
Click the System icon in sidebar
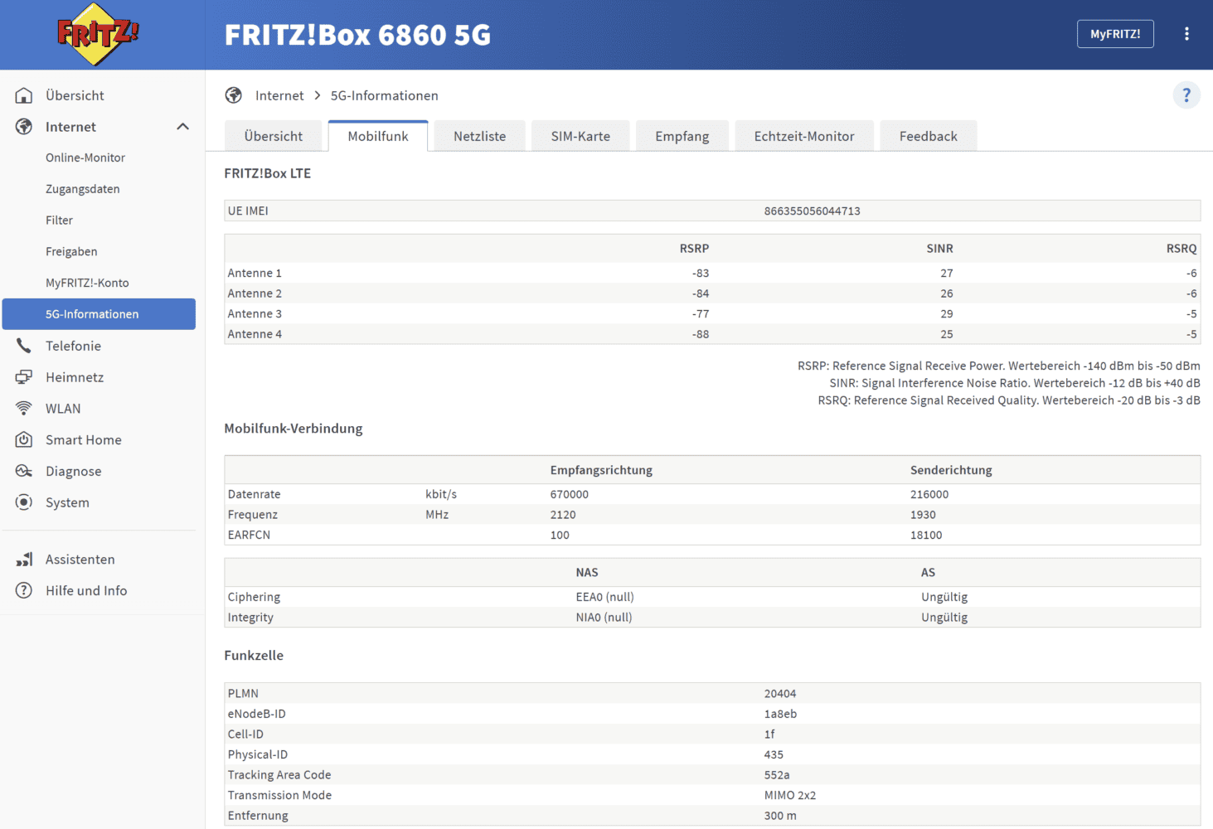24,502
